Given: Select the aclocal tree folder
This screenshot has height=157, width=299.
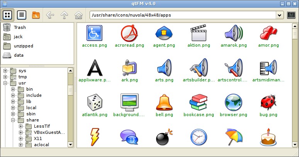Looking at the screenshot, I should 37,145.
